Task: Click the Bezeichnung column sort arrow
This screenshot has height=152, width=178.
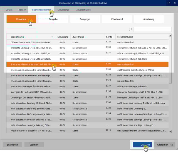Action: (x=52, y=37)
